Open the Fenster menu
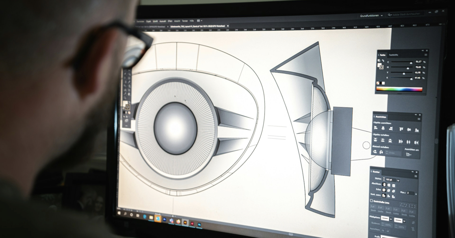Viewport: 455px width, 238px height. pos(185,21)
